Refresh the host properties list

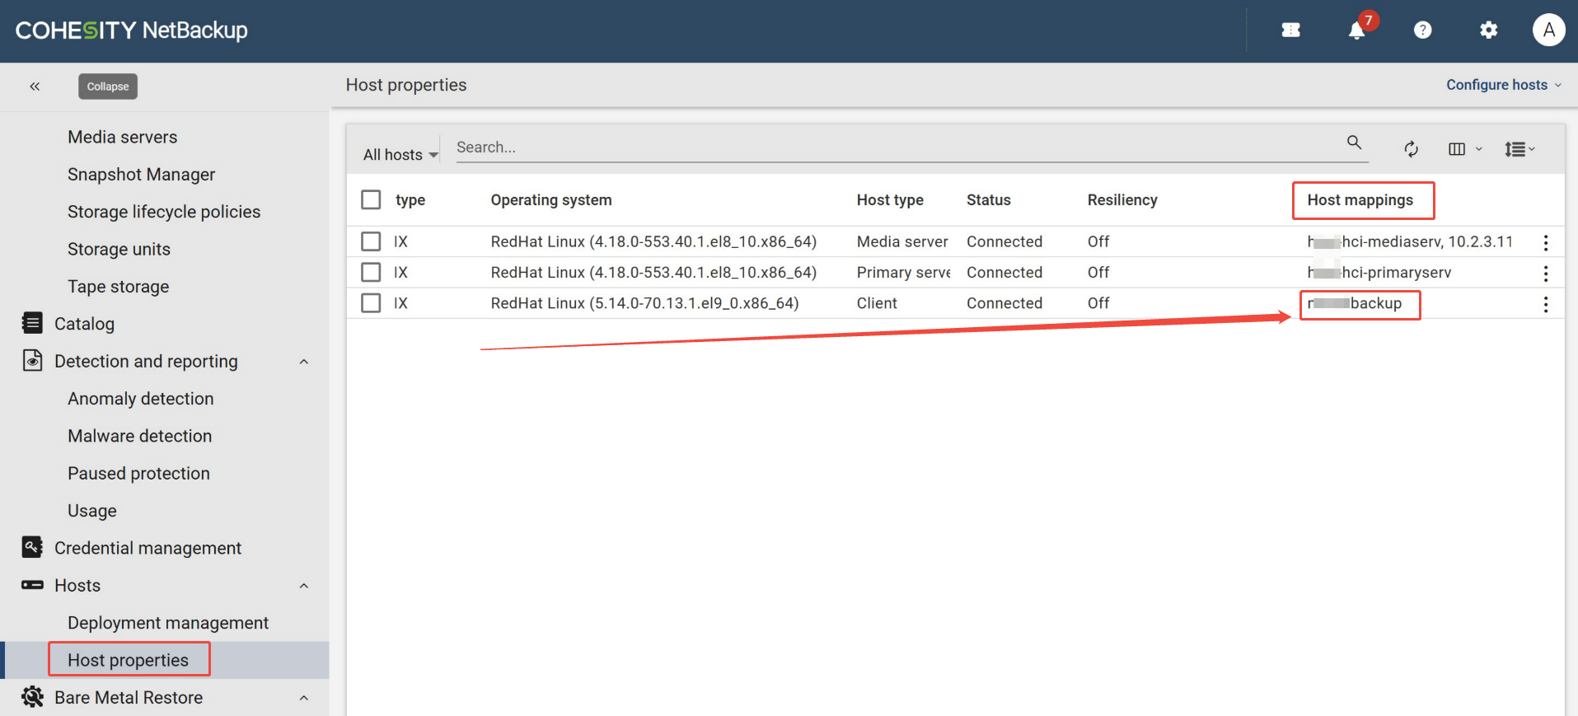pyautogui.click(x=1411, y=149)
